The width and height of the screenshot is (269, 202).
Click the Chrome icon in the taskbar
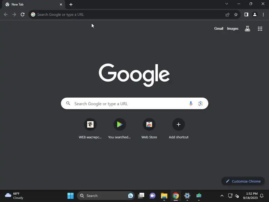pos(176,196)
